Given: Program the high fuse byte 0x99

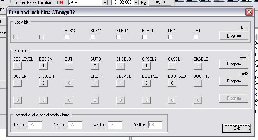Looking at the screenshot, I should 234,81.
